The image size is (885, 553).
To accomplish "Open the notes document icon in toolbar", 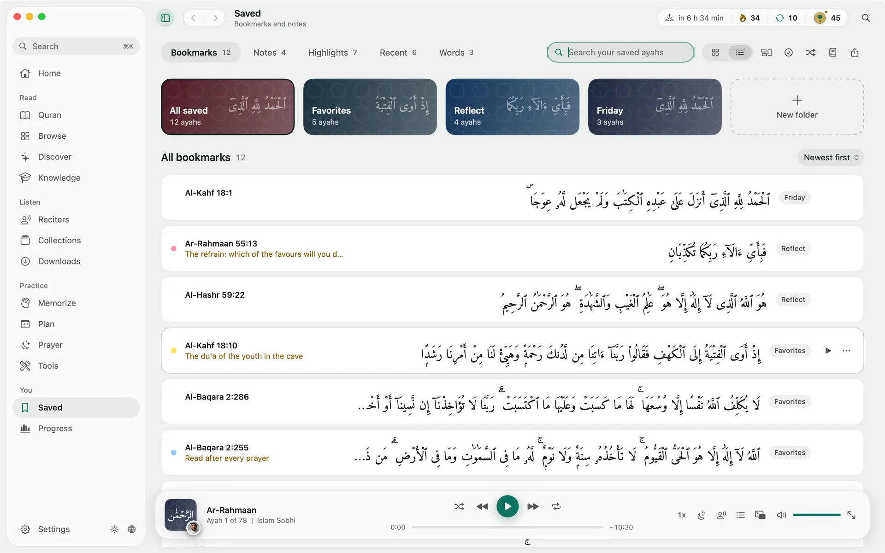I will (832, 53).
